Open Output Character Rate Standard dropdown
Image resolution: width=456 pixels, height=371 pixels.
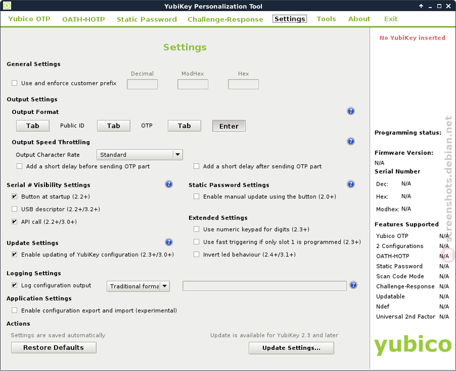click(139, 155)
